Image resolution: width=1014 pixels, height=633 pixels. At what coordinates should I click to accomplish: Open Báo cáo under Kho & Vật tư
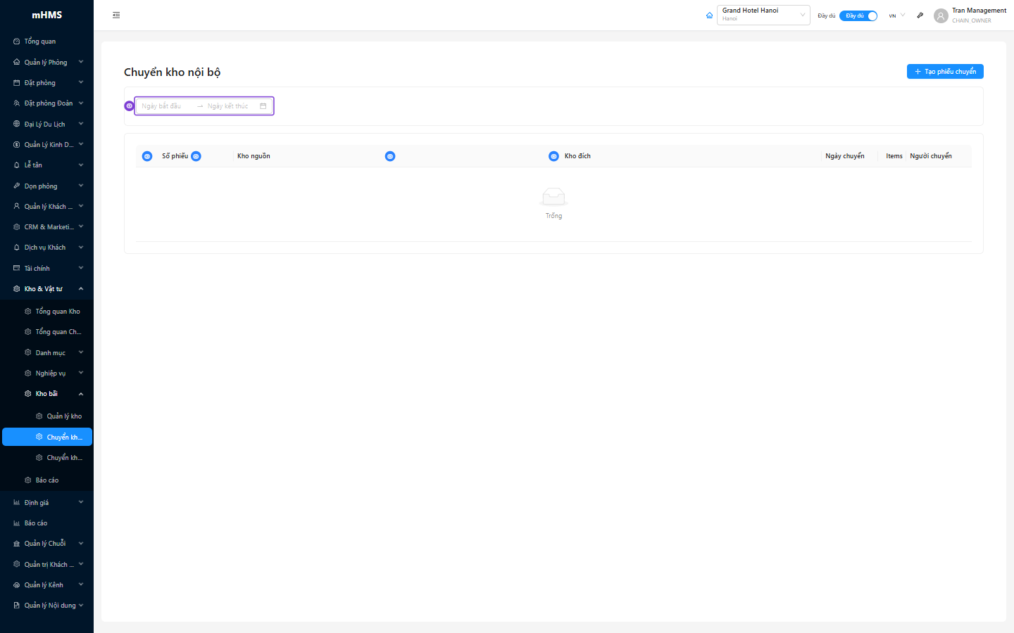tap(46, 480)
